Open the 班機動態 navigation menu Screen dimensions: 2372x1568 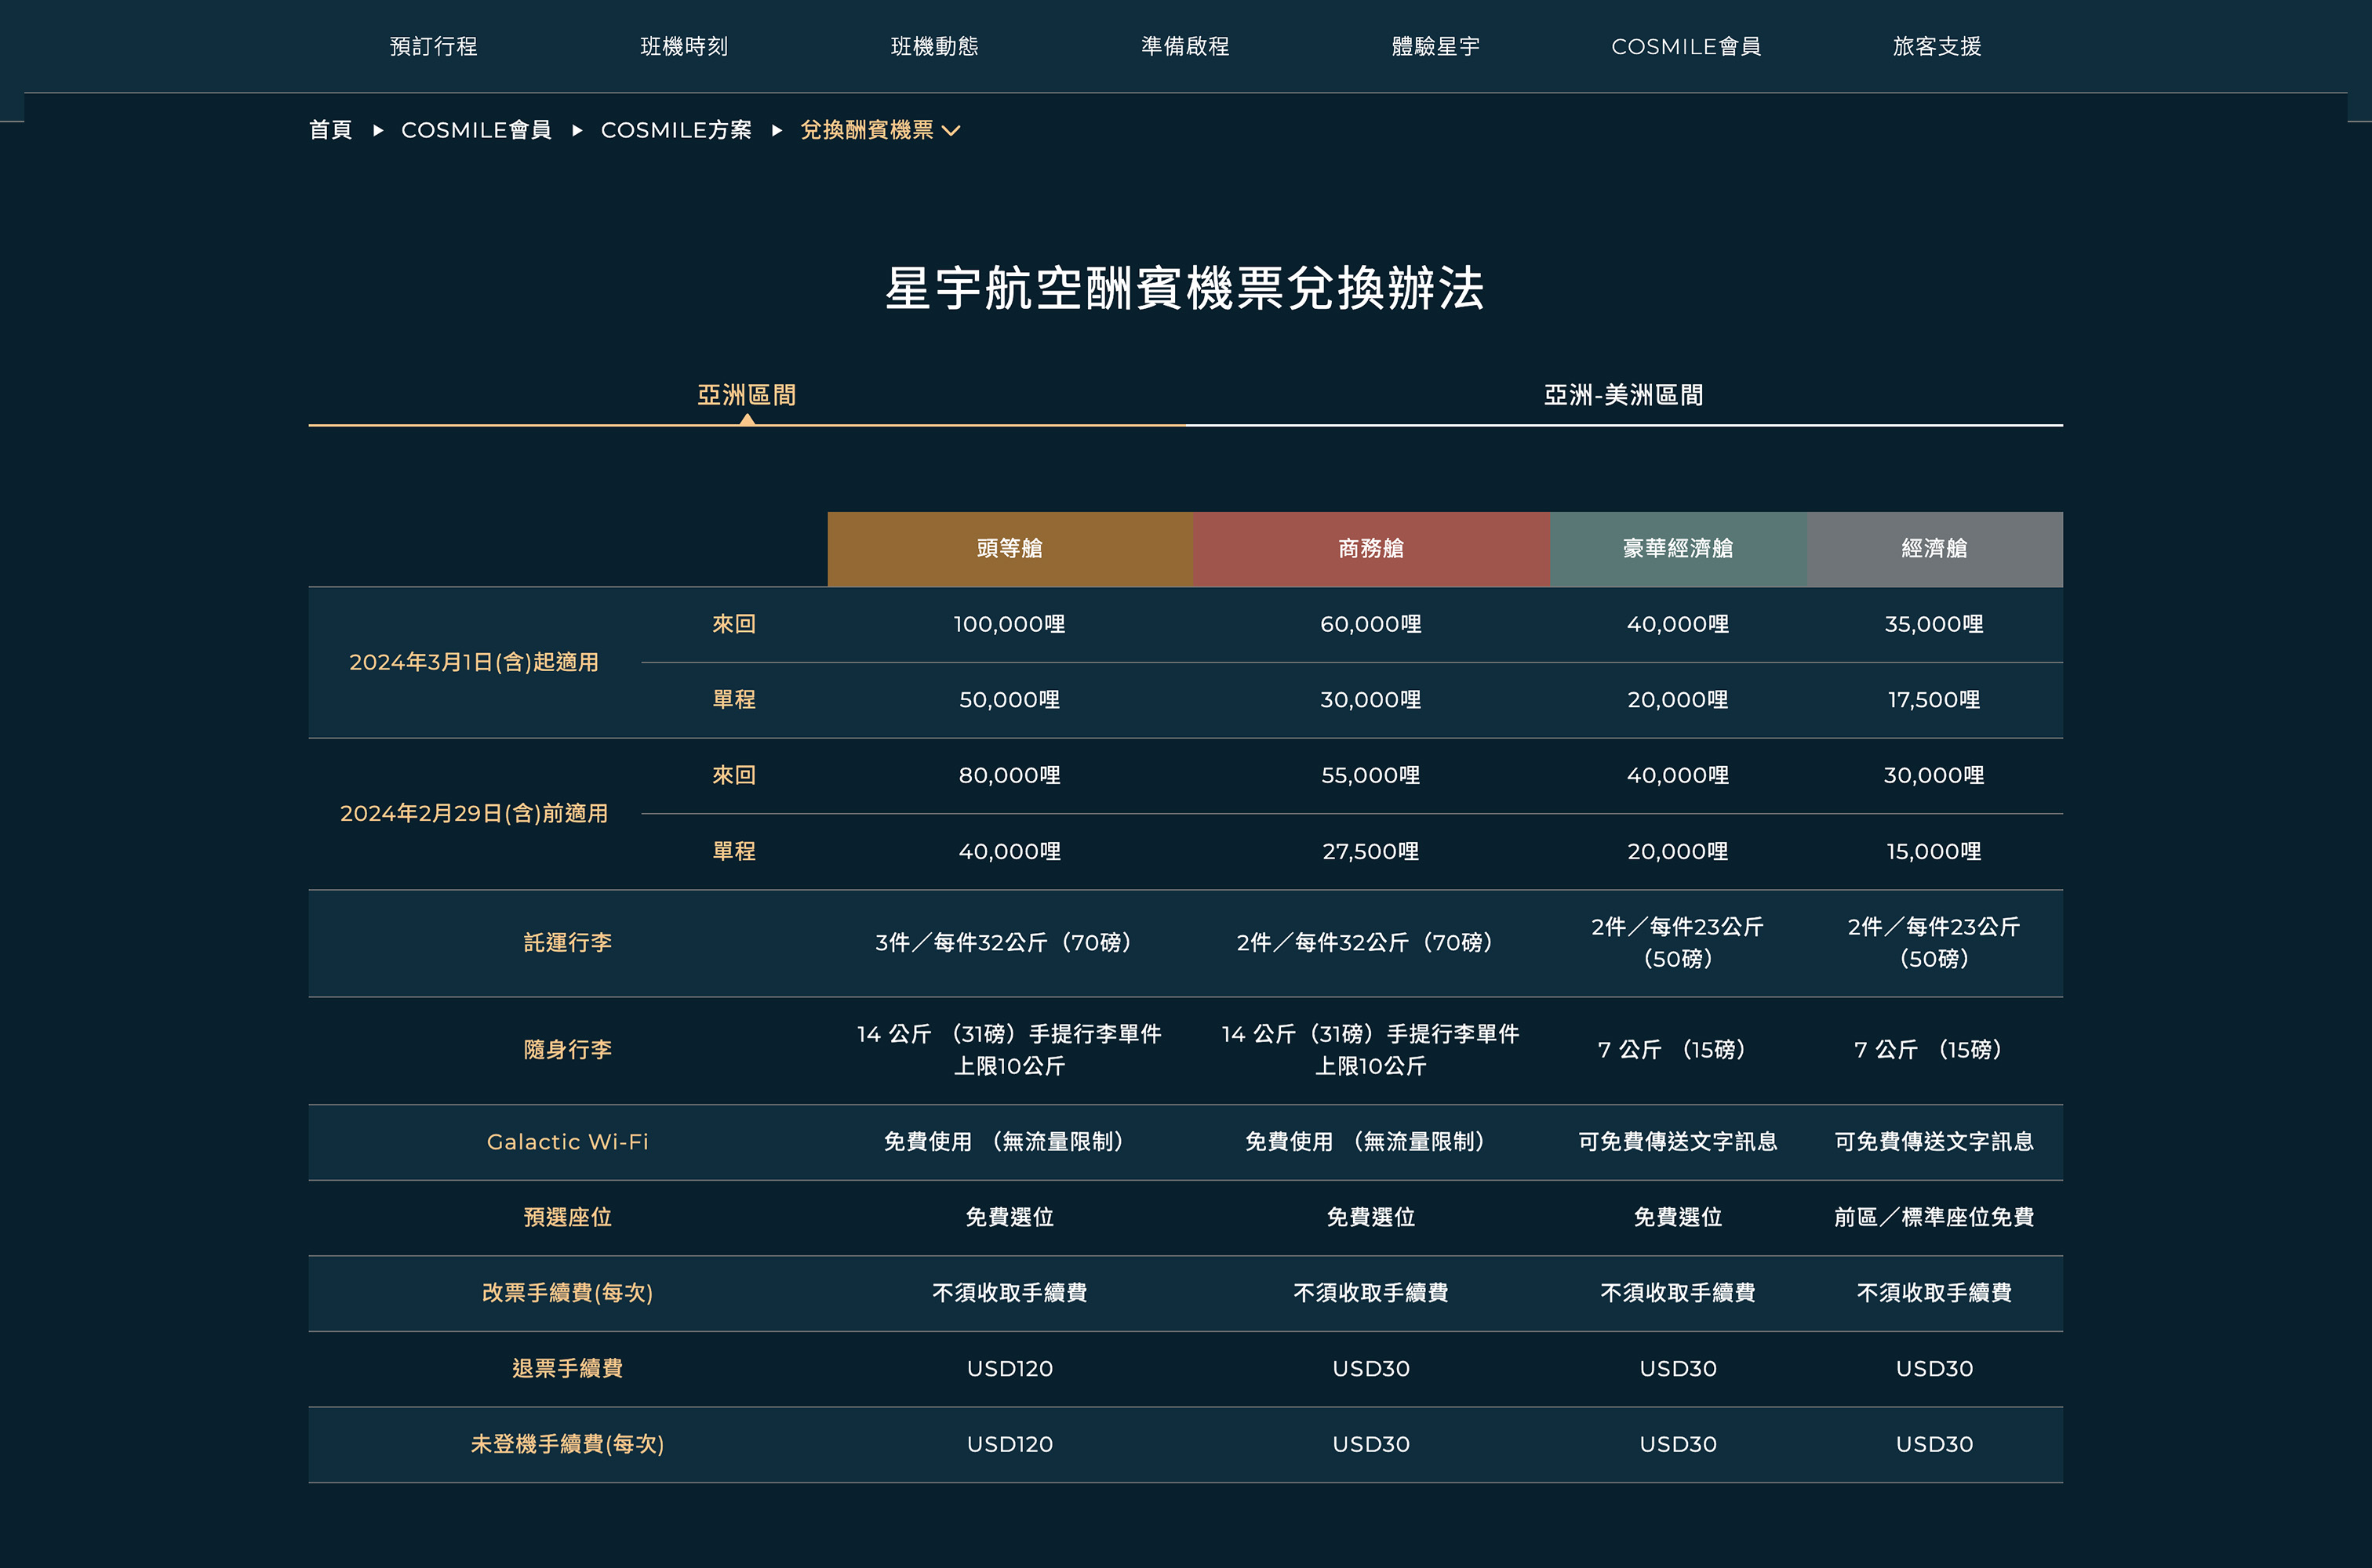point(934,46)
